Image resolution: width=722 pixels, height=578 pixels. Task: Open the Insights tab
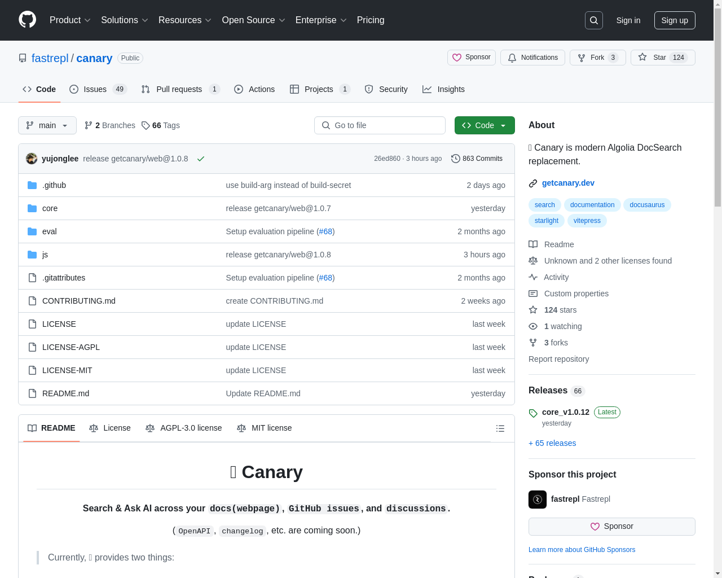443,89
